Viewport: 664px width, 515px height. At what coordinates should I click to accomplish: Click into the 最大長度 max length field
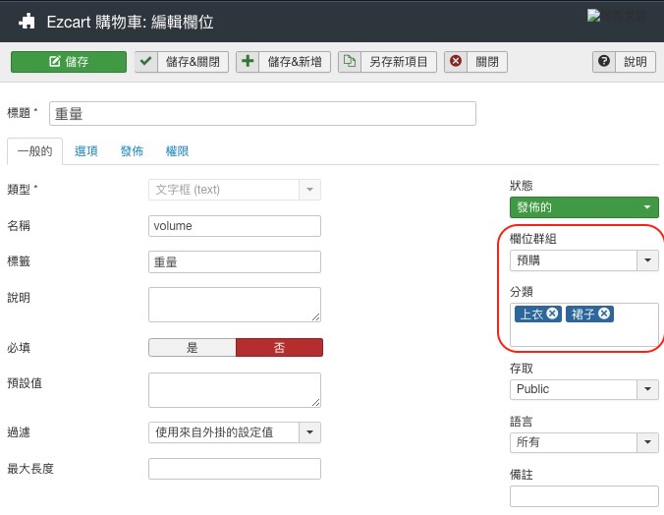(x=235, y=469)
